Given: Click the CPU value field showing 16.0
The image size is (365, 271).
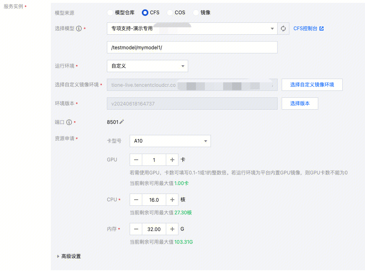Looking at the screenshot, I should (x=154, y=200).
